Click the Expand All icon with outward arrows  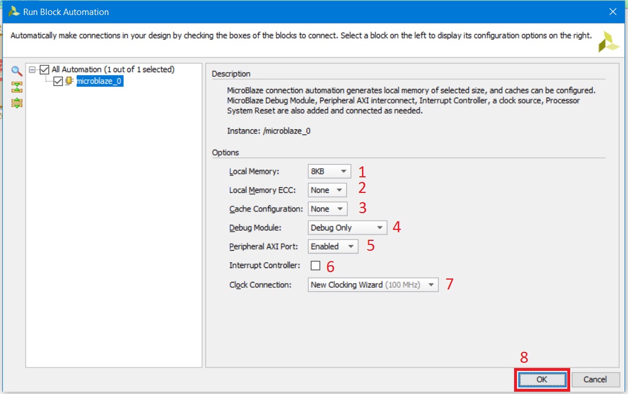pos(17,103)
